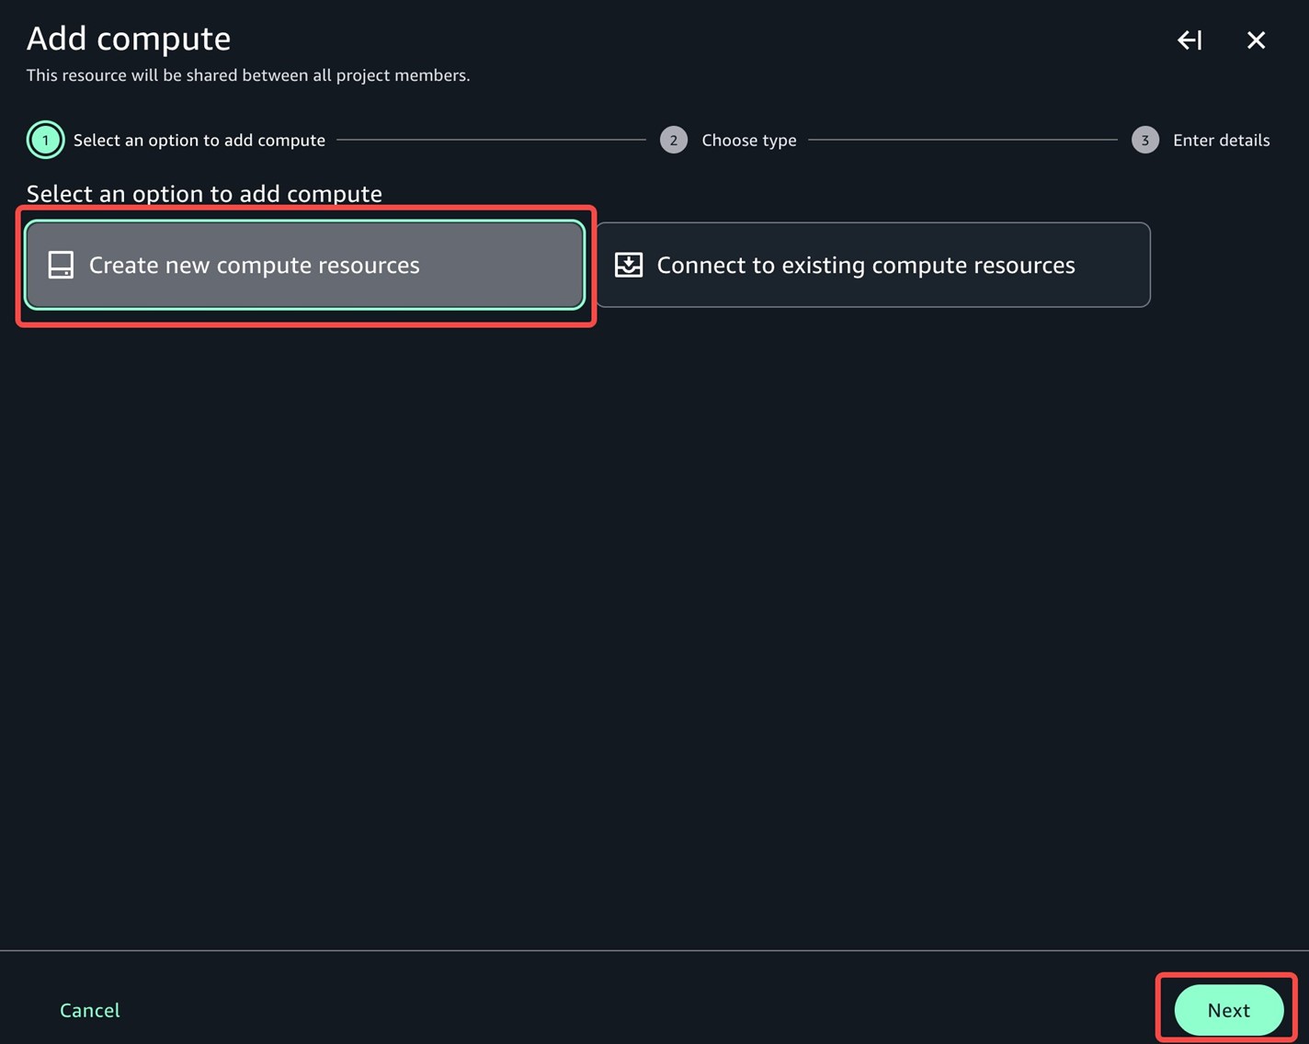The width and height of the screenshot is (1309, 1044).
Task: Click the Create new compute resources icon
Action: point(61,265)
